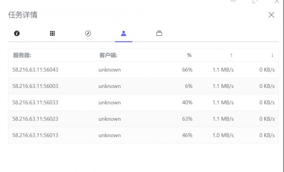Open the files stack tab icon
The width and height of the screenshot is (284, 172).
tap(159, 33)
